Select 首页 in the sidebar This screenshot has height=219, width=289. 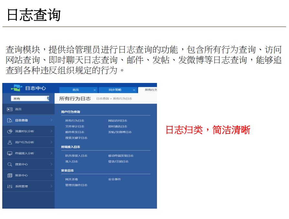28,109
